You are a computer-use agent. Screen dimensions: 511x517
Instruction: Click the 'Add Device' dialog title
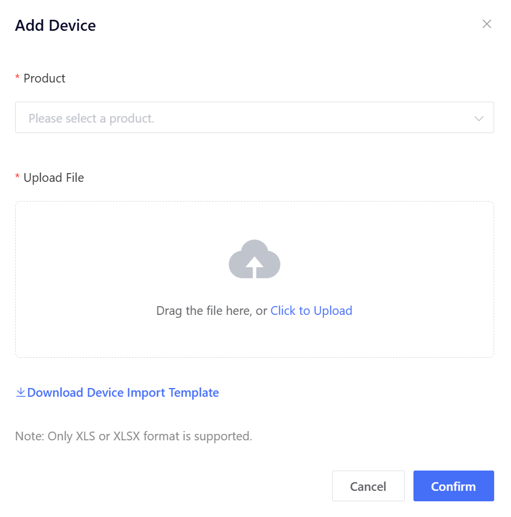point(55,26)
